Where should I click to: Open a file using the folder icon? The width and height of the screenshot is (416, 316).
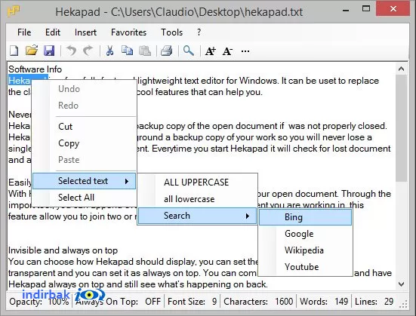(x=32, y=51)
